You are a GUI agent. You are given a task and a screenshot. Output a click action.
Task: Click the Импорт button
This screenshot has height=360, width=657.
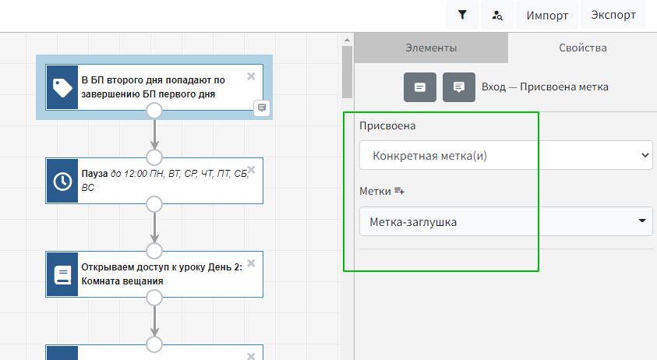pyautogui.click(x=546, y=15)
